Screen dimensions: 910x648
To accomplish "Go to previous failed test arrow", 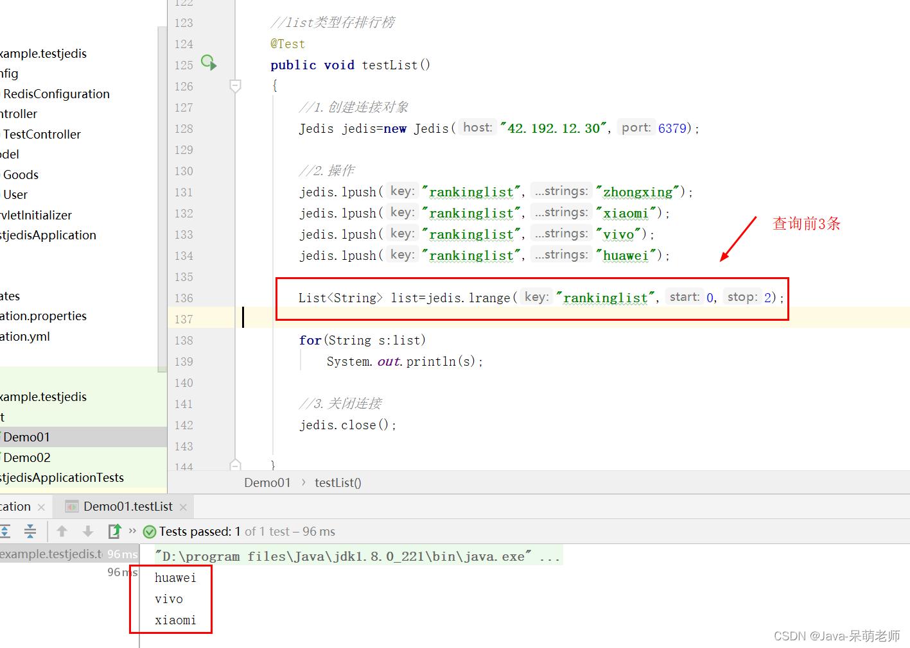I will tap(62, 531).
